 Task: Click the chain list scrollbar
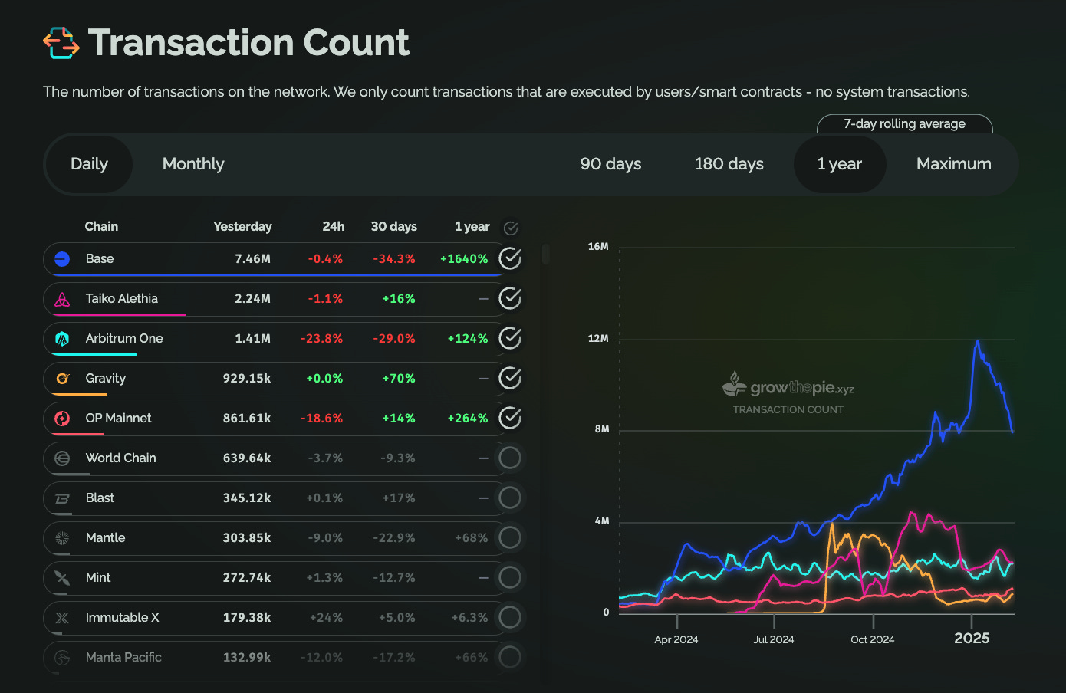click(x=546, y=255)
